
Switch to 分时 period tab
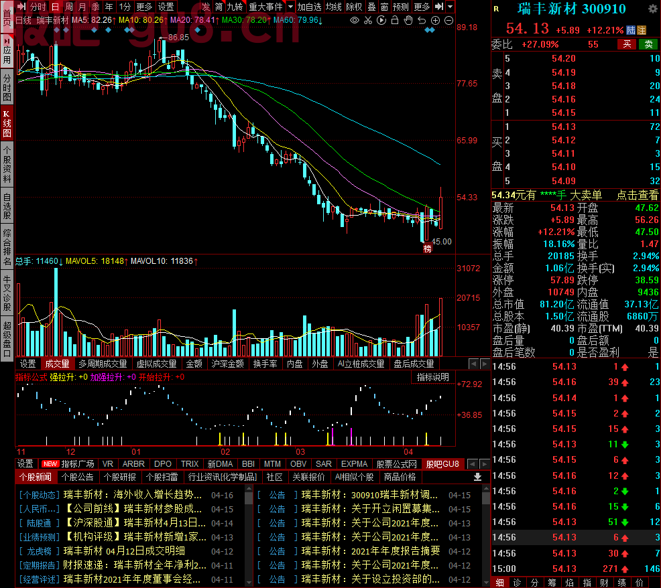38,6
